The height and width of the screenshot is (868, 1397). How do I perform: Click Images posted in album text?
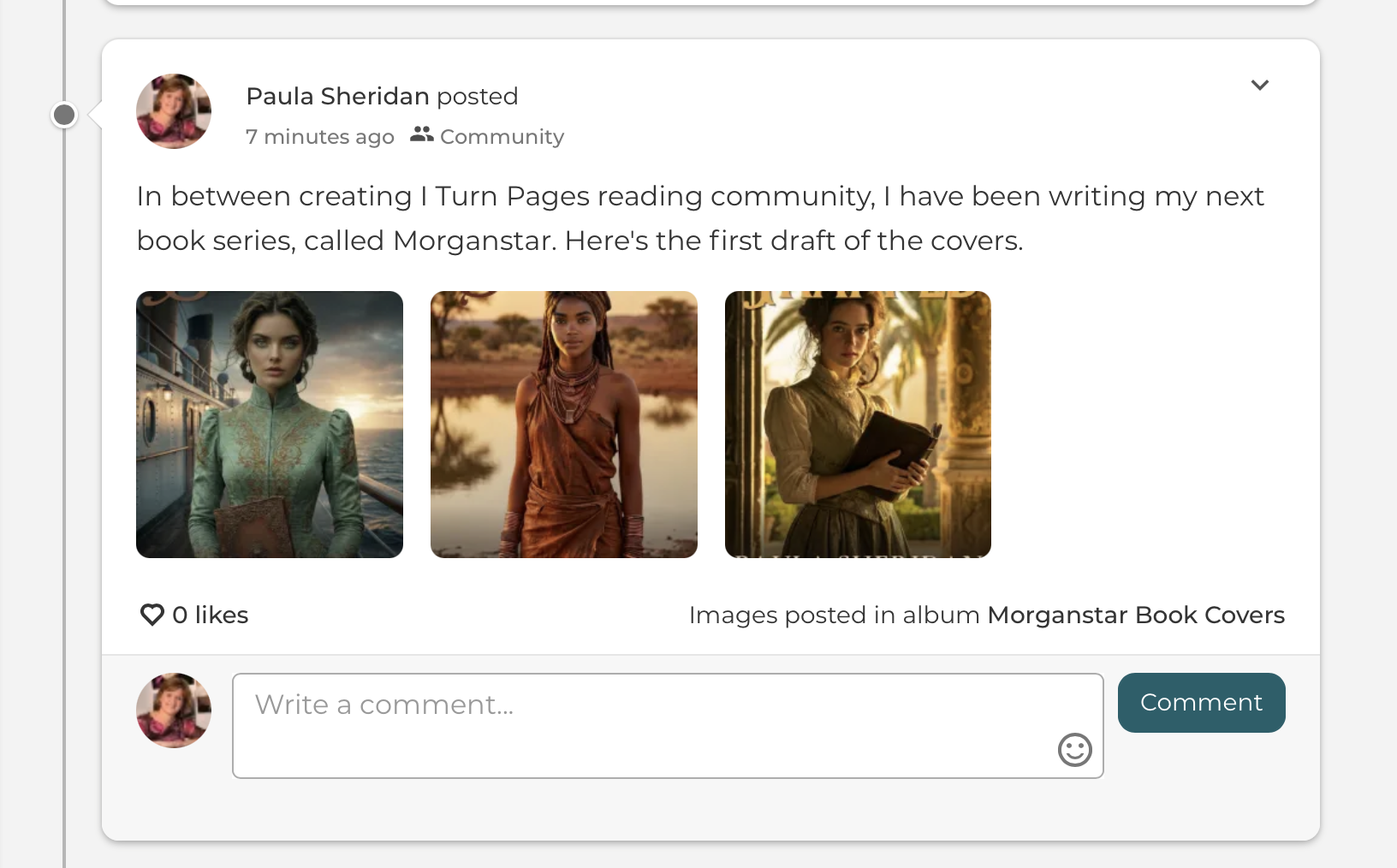[x=835, y=615]
